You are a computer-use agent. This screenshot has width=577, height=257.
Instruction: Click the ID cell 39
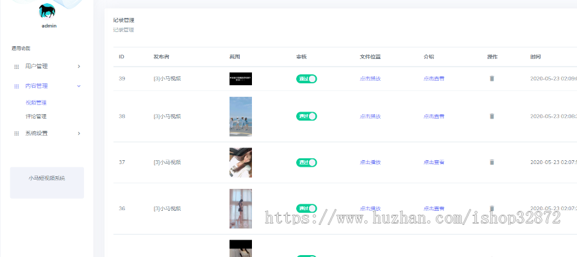tap(122, 78)
